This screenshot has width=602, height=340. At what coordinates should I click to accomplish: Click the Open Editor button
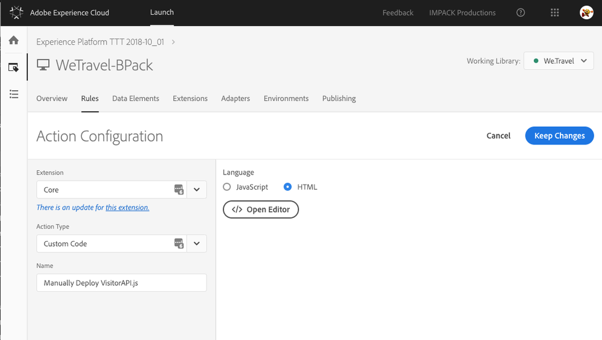(x=261, y=209)
